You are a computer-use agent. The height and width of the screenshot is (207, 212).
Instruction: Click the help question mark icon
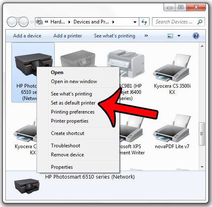(196, 36)
